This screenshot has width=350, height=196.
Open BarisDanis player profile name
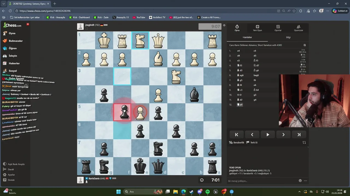(94, 179)
